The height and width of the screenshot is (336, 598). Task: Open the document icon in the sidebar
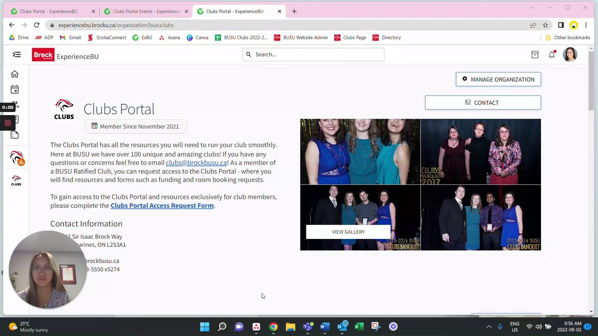click(14, 135)
